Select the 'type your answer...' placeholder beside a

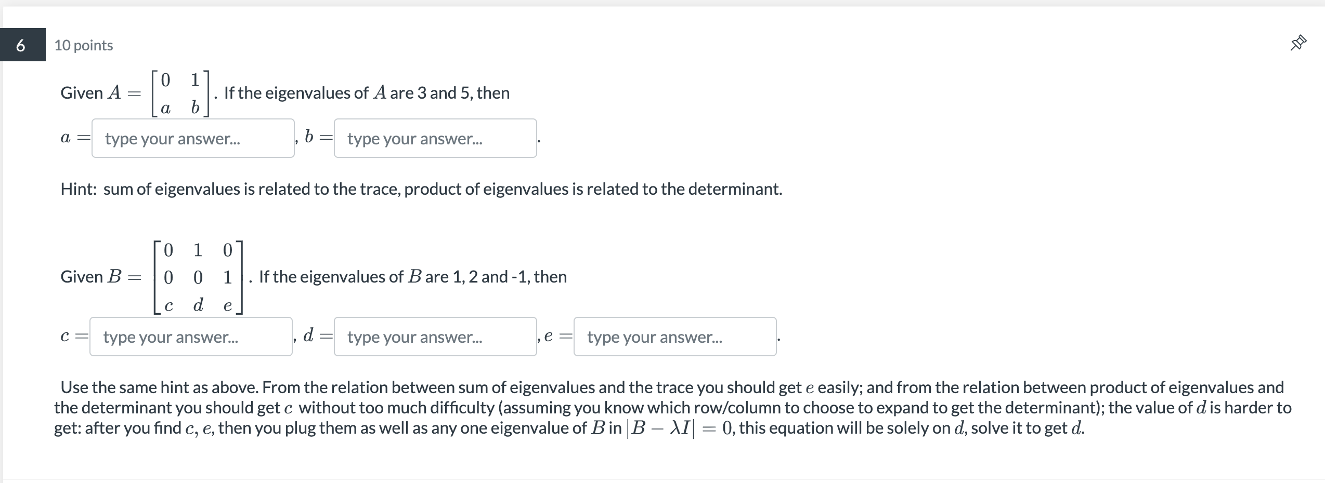192,138
